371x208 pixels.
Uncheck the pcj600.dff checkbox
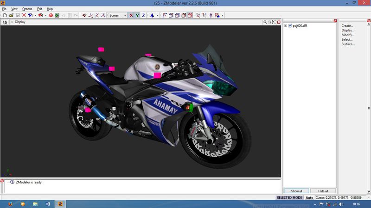tap(290, 25)
